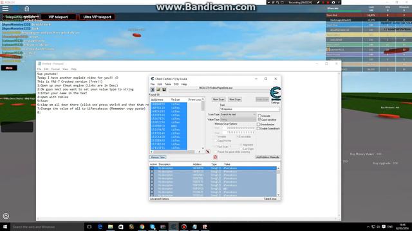Open Google Chrome from taskbar

click(x=142, y=227)
